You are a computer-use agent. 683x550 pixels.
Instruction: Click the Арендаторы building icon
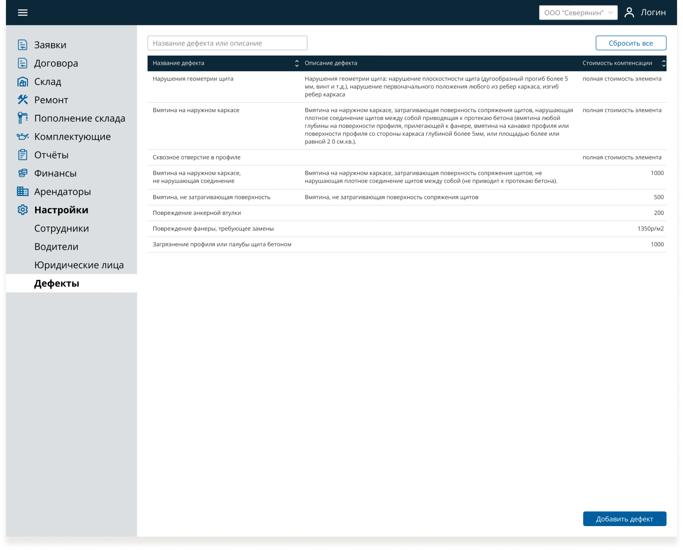[23, 192]
